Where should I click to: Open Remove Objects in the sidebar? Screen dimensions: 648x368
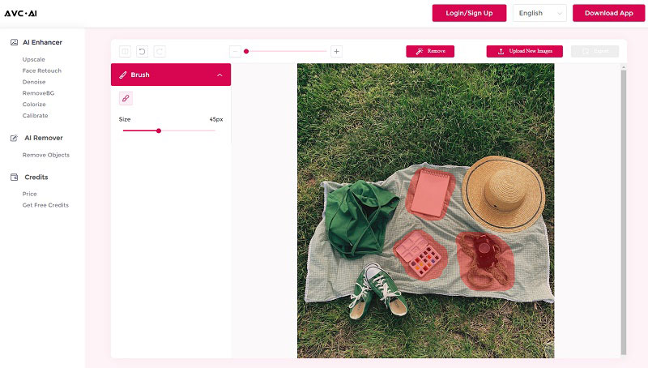pyautogui.click(x=46, y=155)
